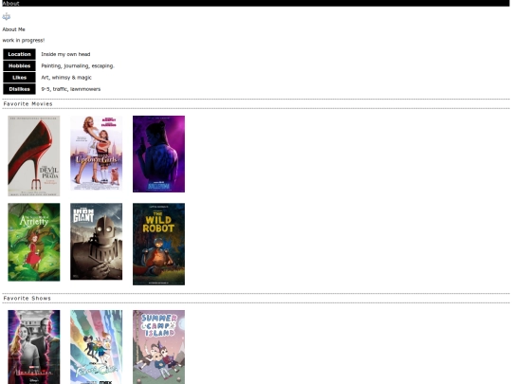Click the small scales icon under About

tap(7, 16)
